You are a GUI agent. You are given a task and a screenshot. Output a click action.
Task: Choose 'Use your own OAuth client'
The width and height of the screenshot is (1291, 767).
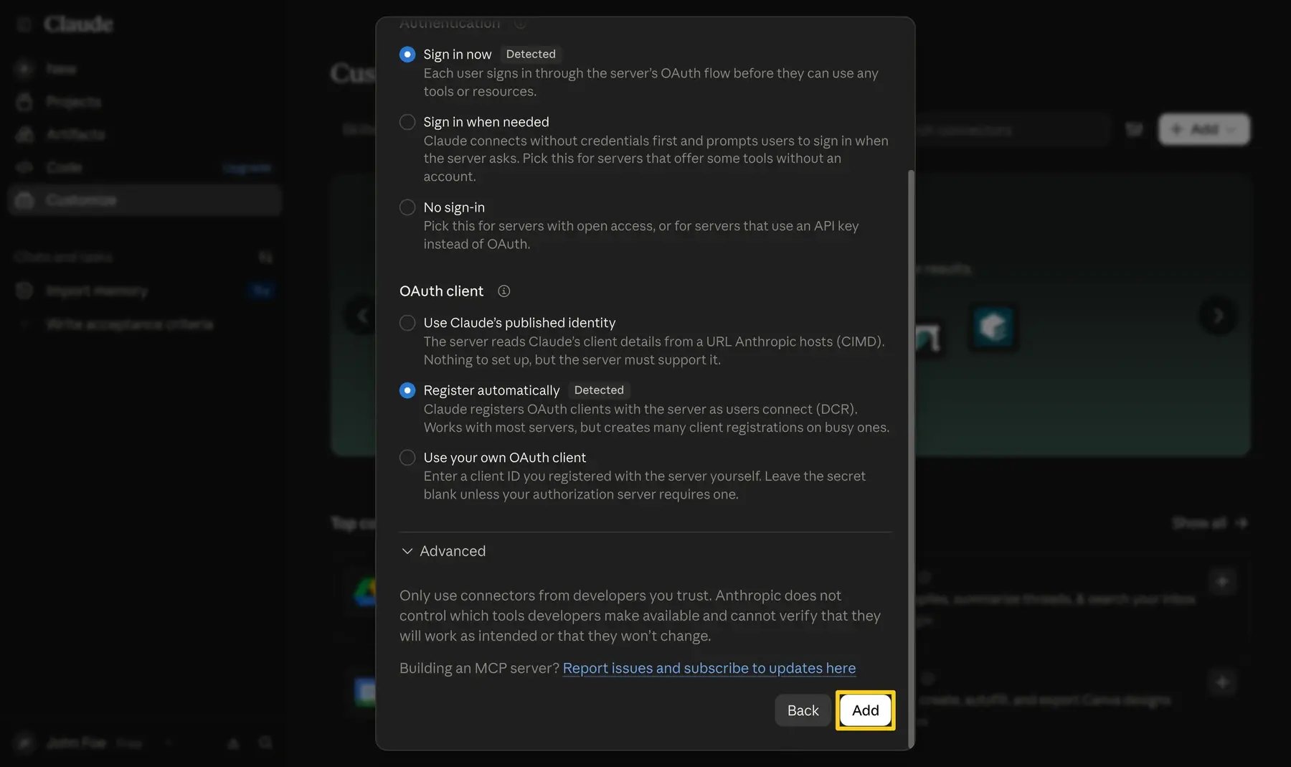[x=407, y=458]
